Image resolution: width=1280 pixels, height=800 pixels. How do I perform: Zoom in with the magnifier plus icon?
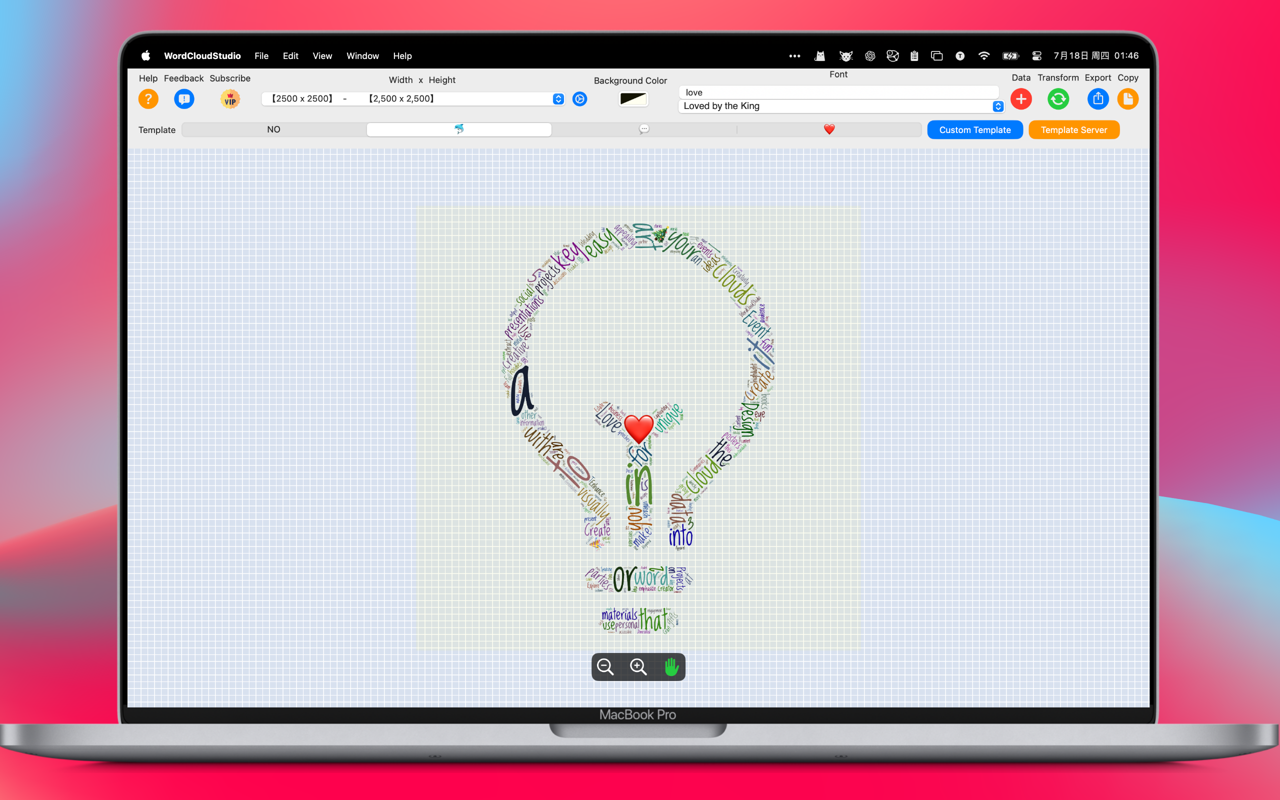(x=638, y=666)
